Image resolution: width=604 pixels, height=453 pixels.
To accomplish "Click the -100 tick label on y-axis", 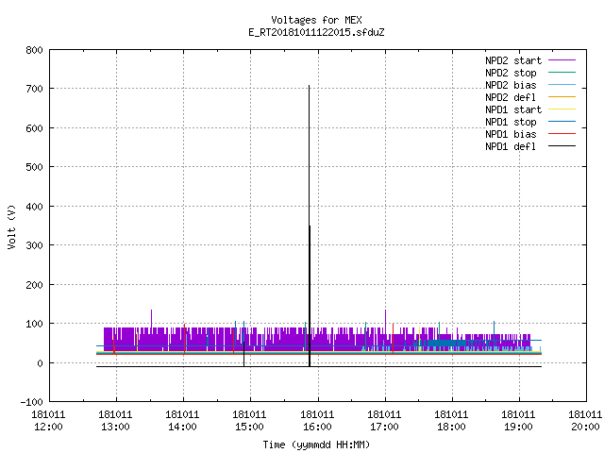I will pyautogui.click(x=31, y=402).
